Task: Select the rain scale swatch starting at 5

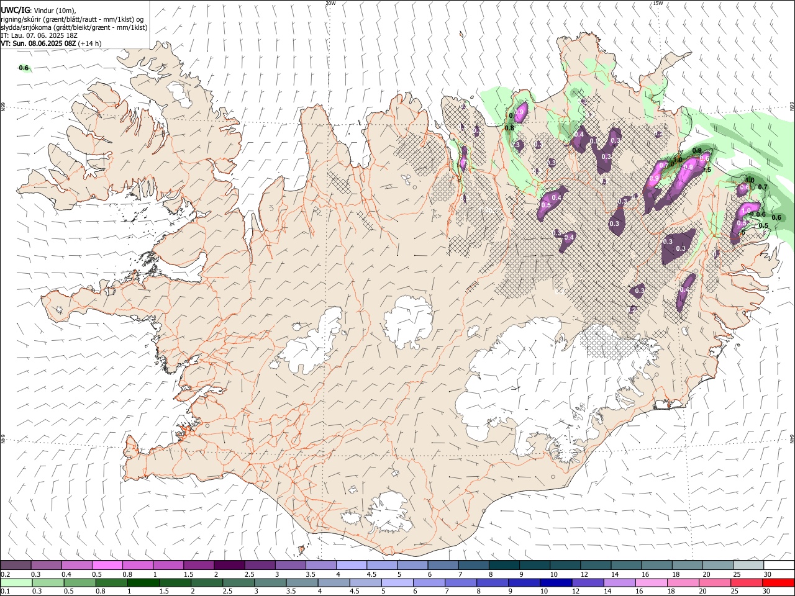Action: click(397, 583)
